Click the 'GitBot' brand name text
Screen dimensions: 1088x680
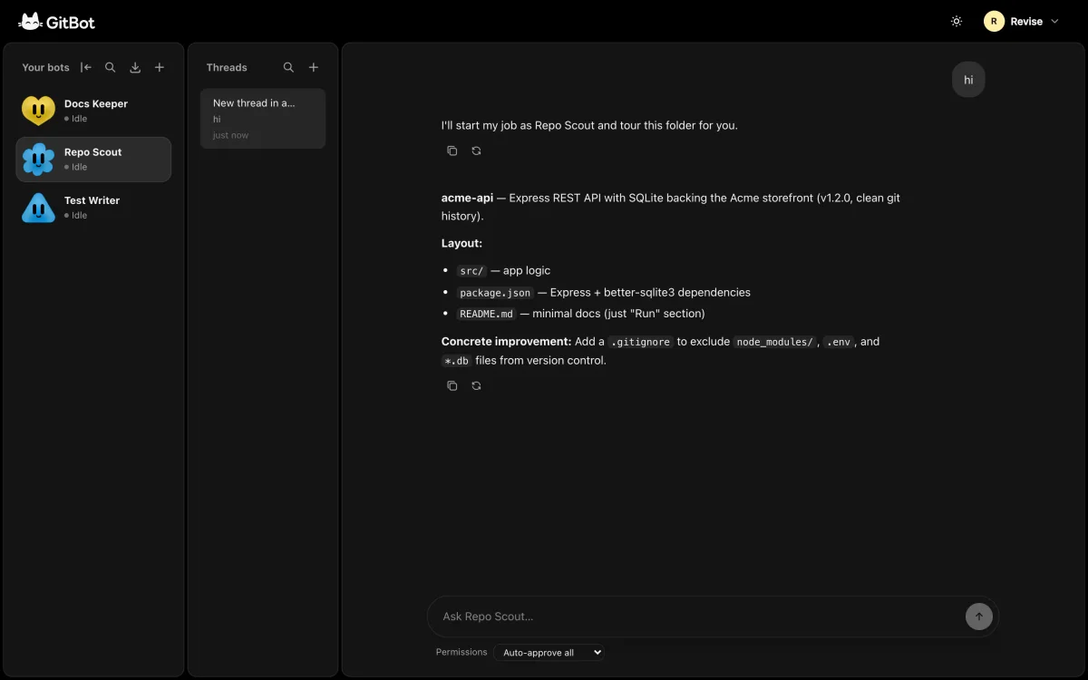pyautogui.click(x=71, y=22)
